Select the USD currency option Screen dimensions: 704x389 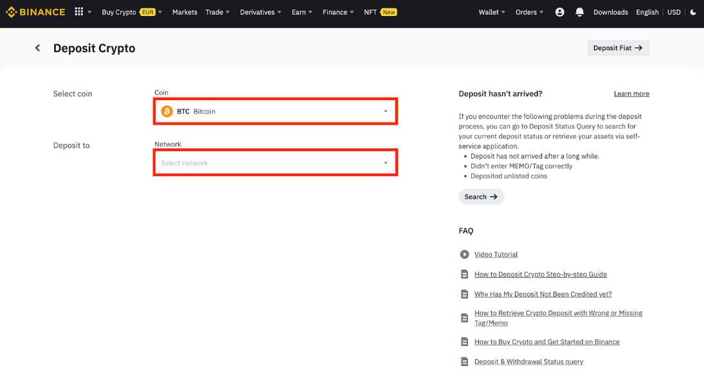[x=674, y=12]
